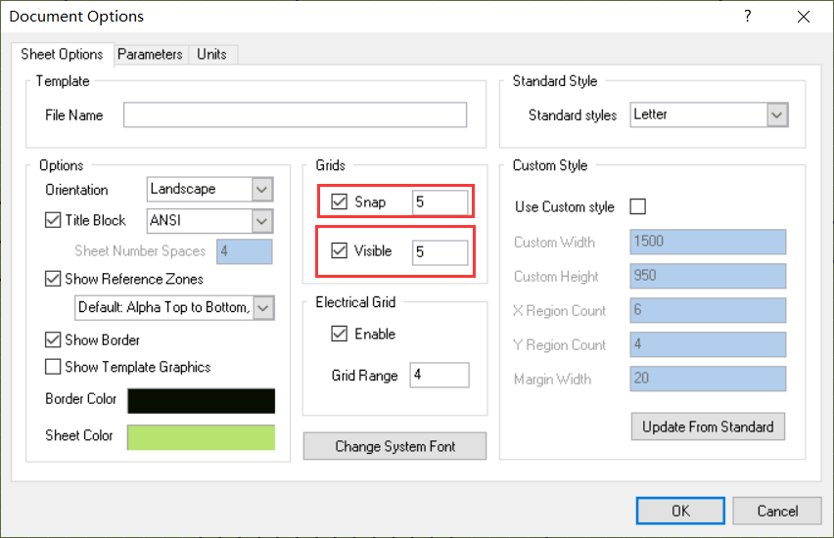Enable Show Template Graphics checkbox
This screenshot has height=538, width=834.
pyautogui.click(x=53, y=367)
